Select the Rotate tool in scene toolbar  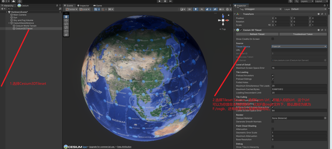(x=66, y=24)
